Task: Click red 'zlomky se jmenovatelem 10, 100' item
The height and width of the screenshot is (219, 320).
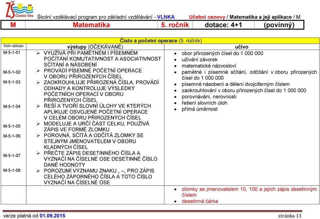Action: pyautogui.click(x=249, y=192)
